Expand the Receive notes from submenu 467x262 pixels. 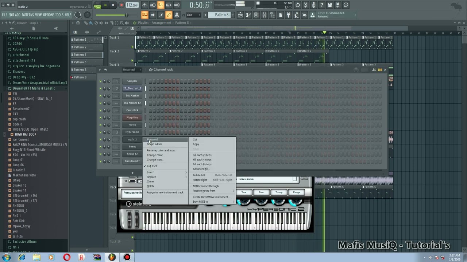(213, 191)
